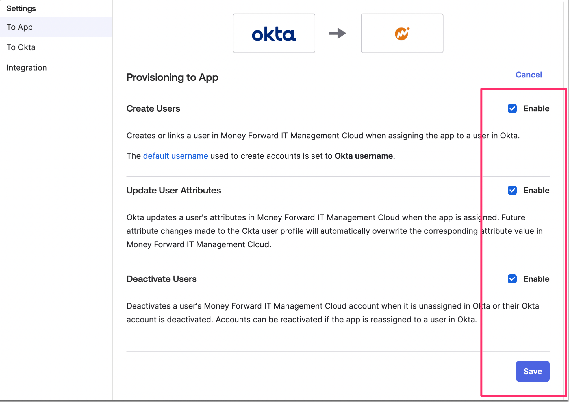Open the default username link
This screenshot has height=402, width=569.
coord(175,156)
